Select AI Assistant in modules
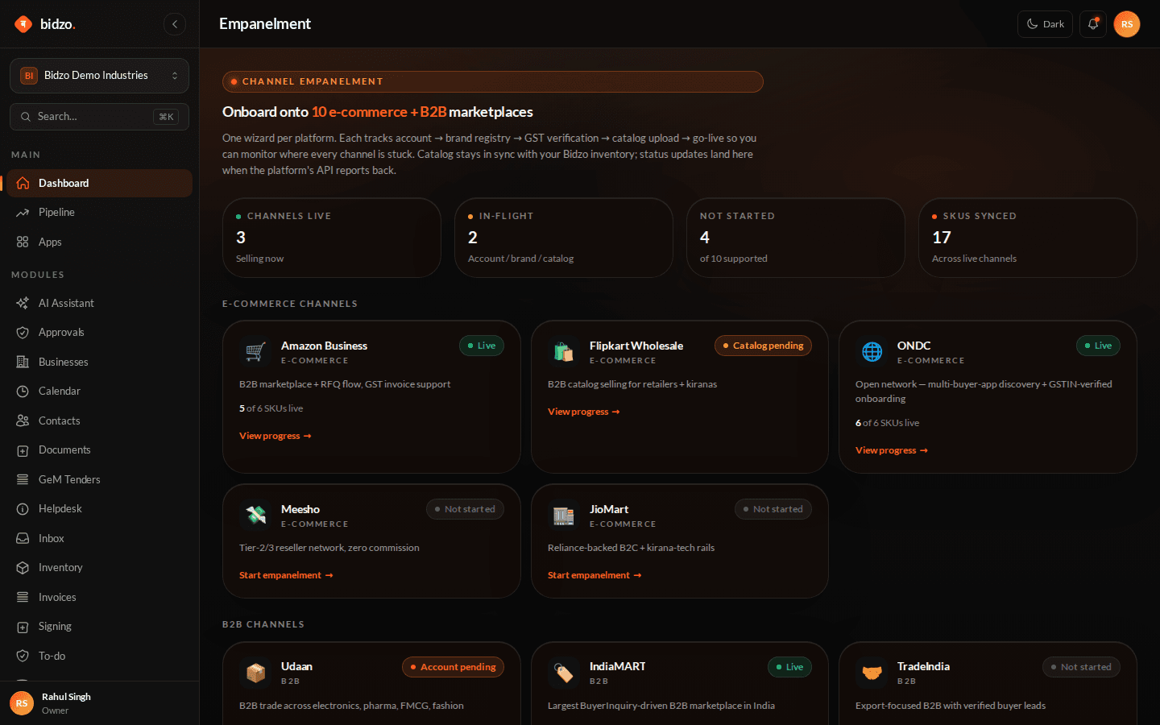 coord(99,303)
